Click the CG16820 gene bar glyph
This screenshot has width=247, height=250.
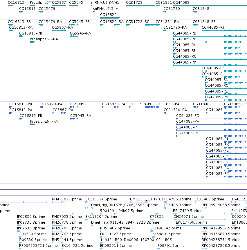[x=110, y=18]
